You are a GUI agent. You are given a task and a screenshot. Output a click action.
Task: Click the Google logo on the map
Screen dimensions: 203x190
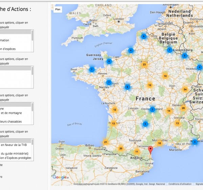click(60, 177)
